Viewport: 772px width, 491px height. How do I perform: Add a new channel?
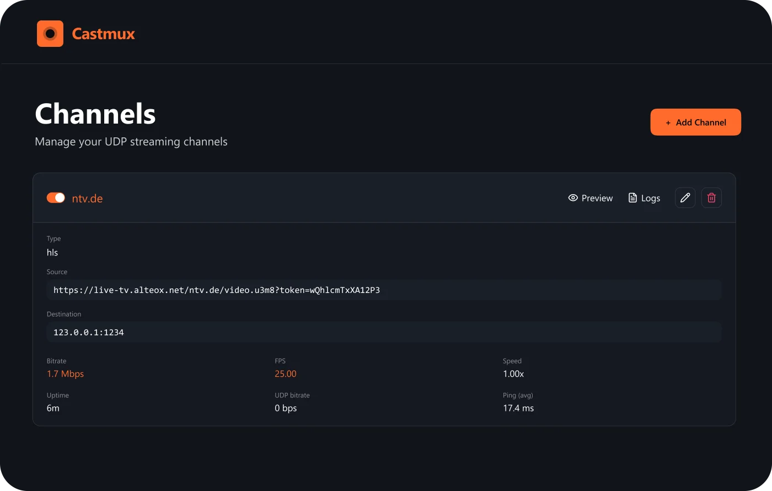coord(695,122)
